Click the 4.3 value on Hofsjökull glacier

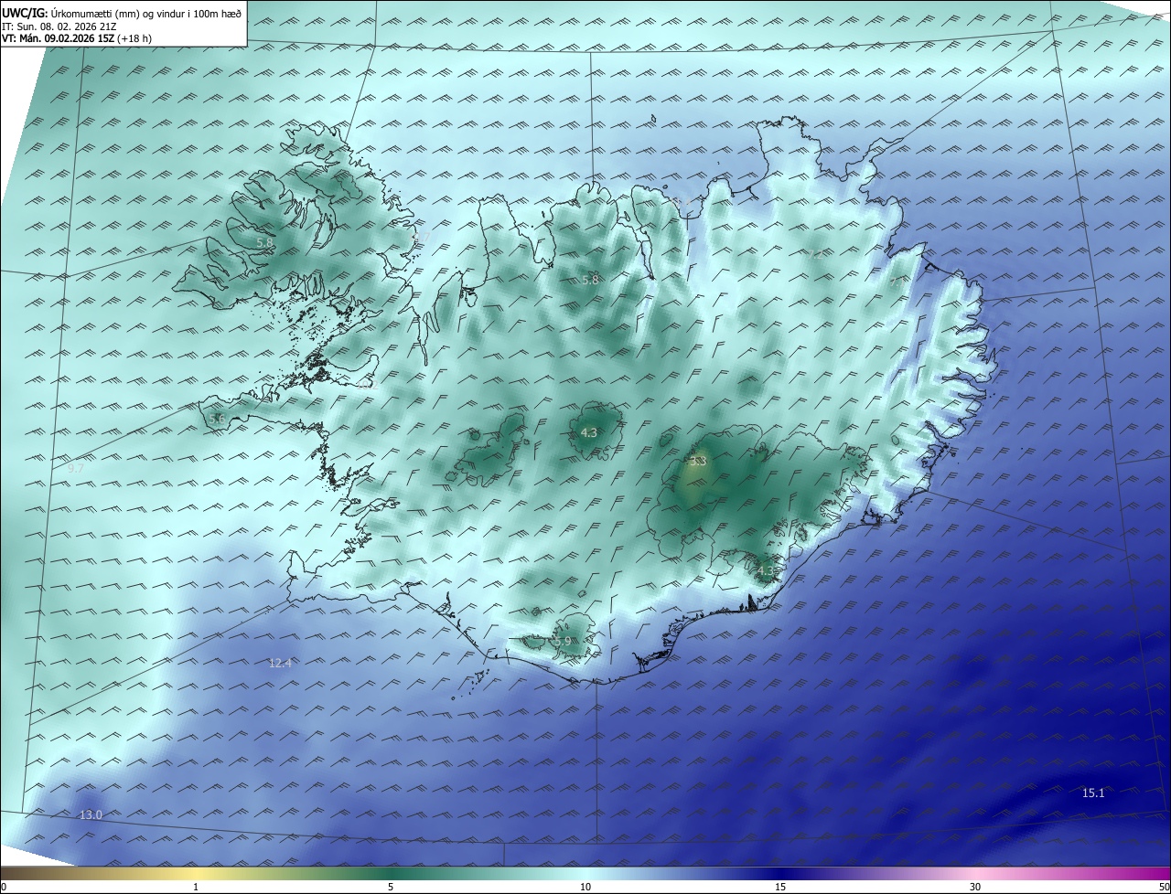click(589, 433)
